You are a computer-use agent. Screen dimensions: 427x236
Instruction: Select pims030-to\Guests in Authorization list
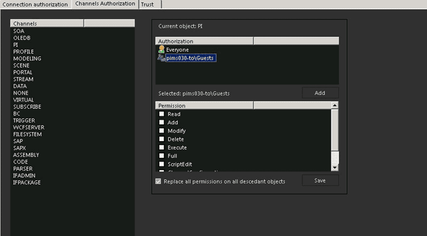click(x=191, y=58)
